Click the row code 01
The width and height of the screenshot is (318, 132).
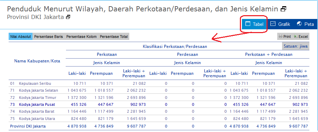(12, 83)
